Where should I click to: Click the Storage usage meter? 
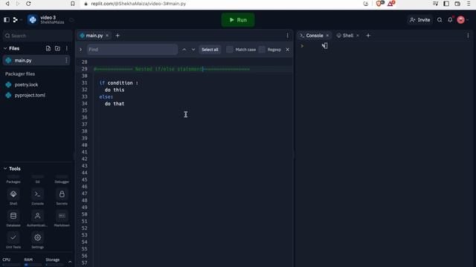tap(54, 262)
